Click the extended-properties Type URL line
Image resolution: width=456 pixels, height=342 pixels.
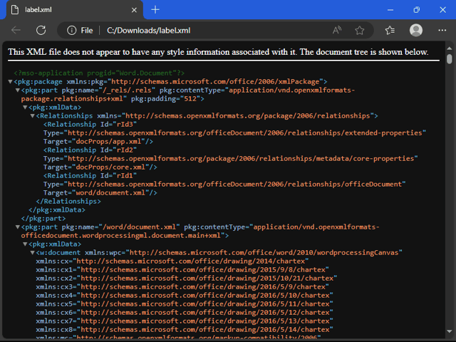(x=234, y=133)
